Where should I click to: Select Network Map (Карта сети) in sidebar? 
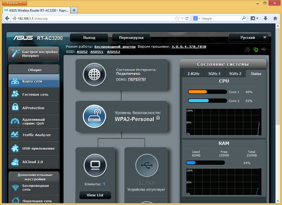tap(34, 81)
